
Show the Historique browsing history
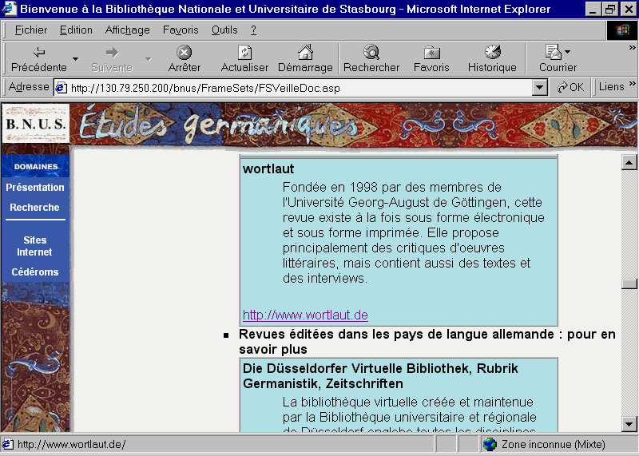tap(492, 59)
